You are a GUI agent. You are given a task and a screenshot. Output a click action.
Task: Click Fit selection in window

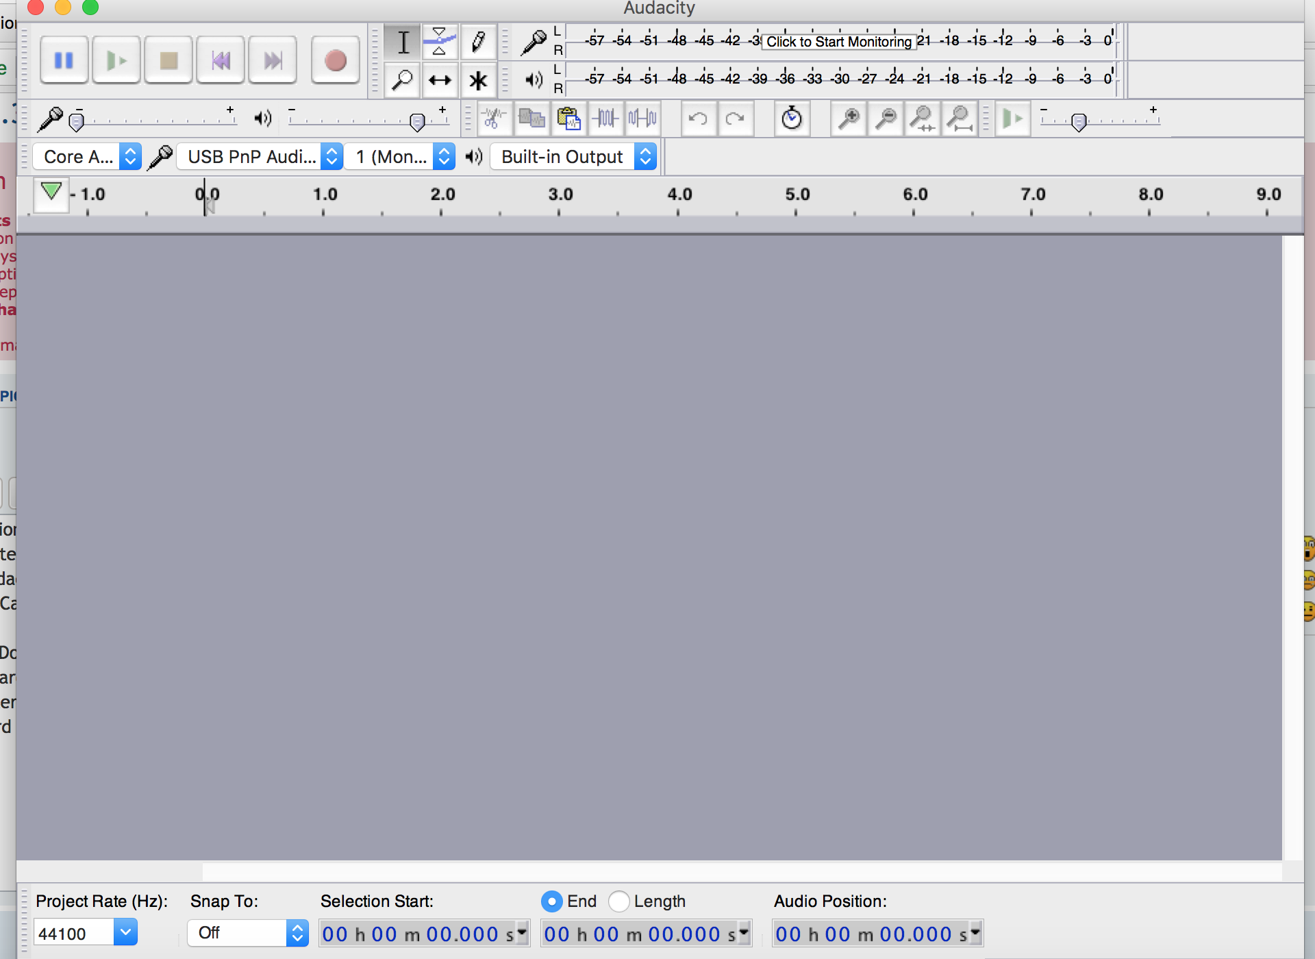click(923, 119)
